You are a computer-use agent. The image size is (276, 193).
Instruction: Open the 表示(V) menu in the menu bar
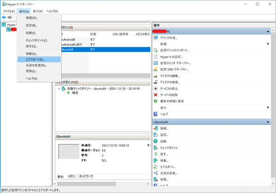click(x=38, y=11)
